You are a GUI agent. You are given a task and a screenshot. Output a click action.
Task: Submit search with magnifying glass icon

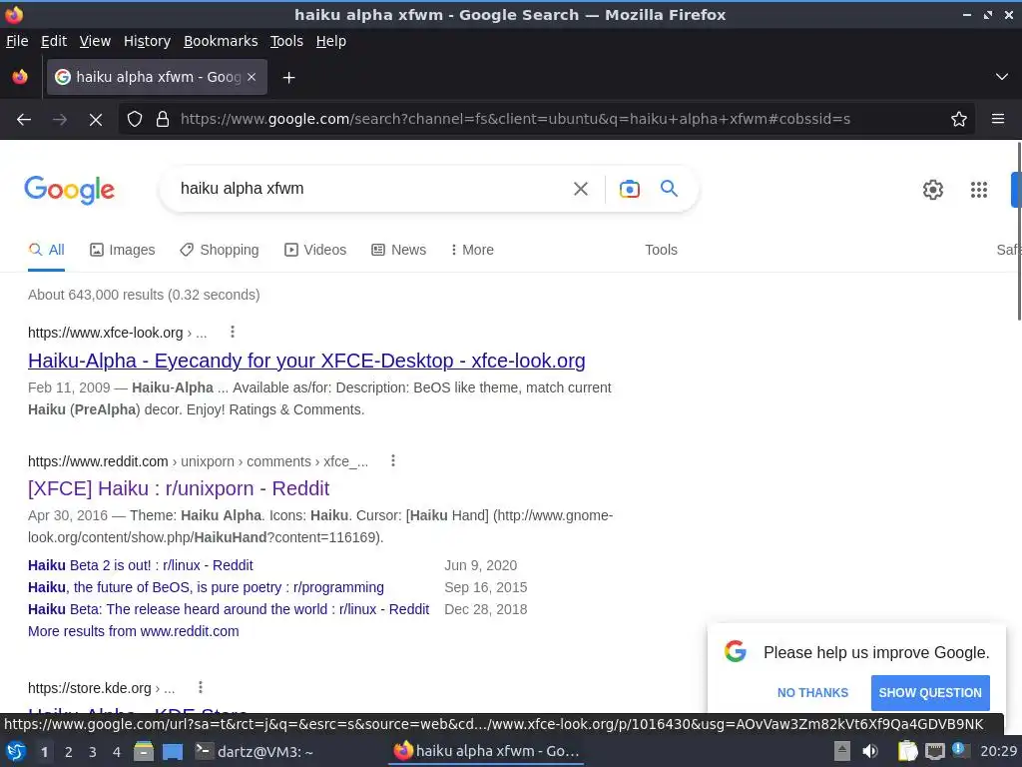(x=670, y=189)
